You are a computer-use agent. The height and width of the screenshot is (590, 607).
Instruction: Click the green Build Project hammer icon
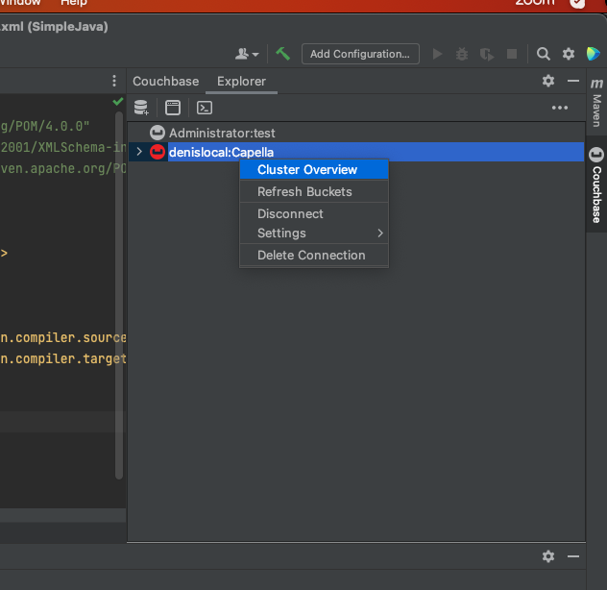coord(283,54)
